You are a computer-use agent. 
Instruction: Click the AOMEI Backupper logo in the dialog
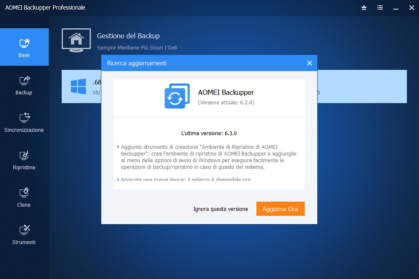177,96
